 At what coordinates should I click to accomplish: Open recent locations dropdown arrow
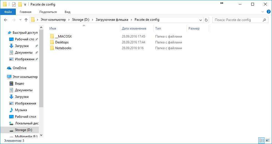click(x=20, y=20)
